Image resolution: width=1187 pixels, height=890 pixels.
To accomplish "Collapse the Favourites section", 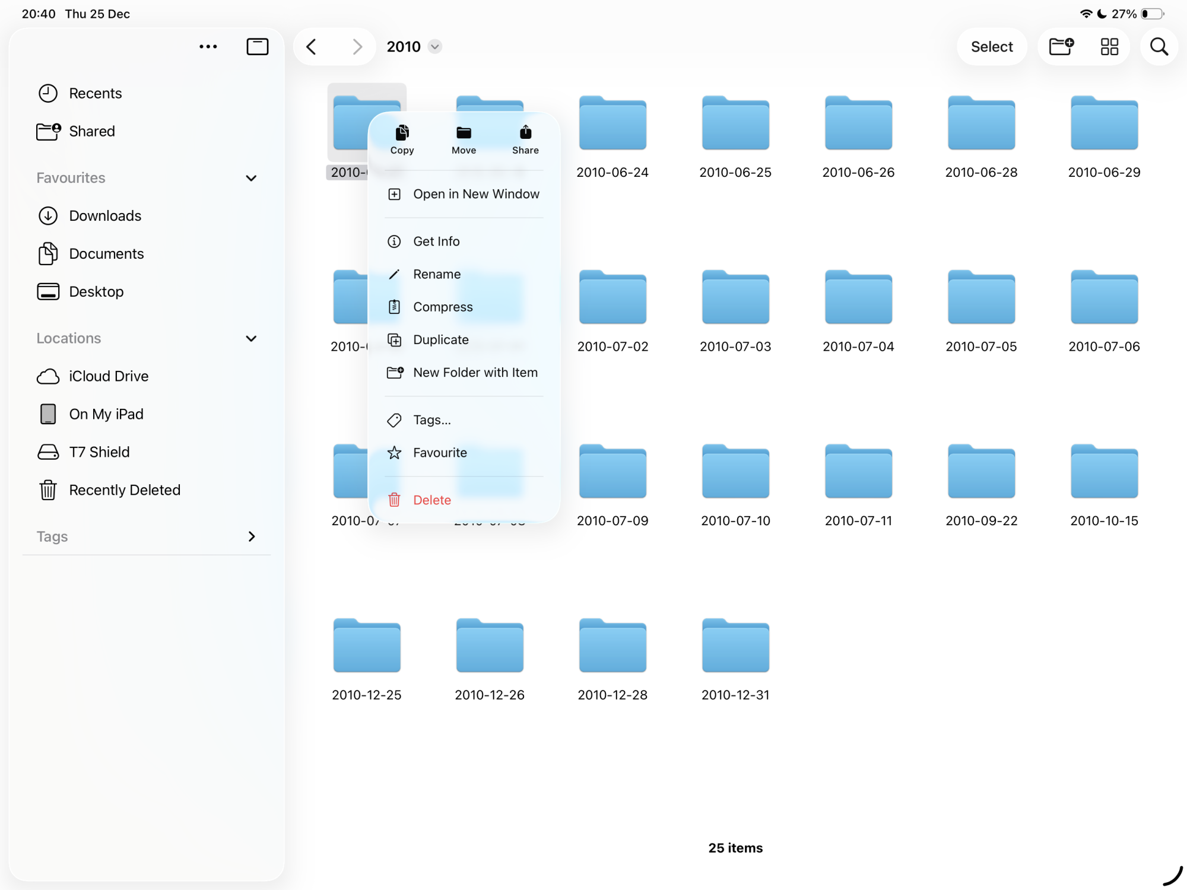I will click(251, 178).
